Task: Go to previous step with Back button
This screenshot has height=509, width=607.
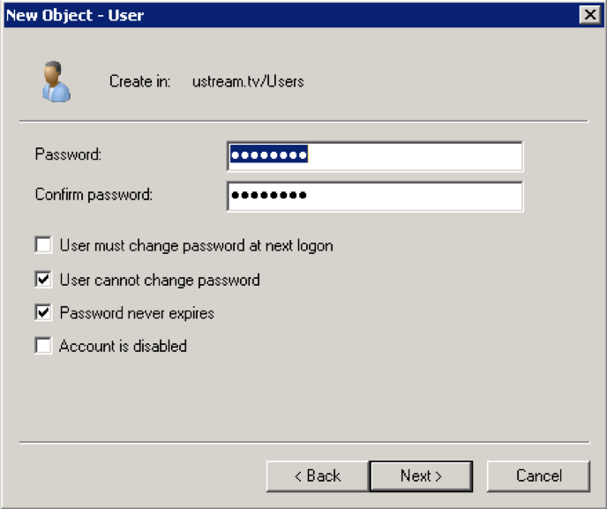Action: point(318,476)
